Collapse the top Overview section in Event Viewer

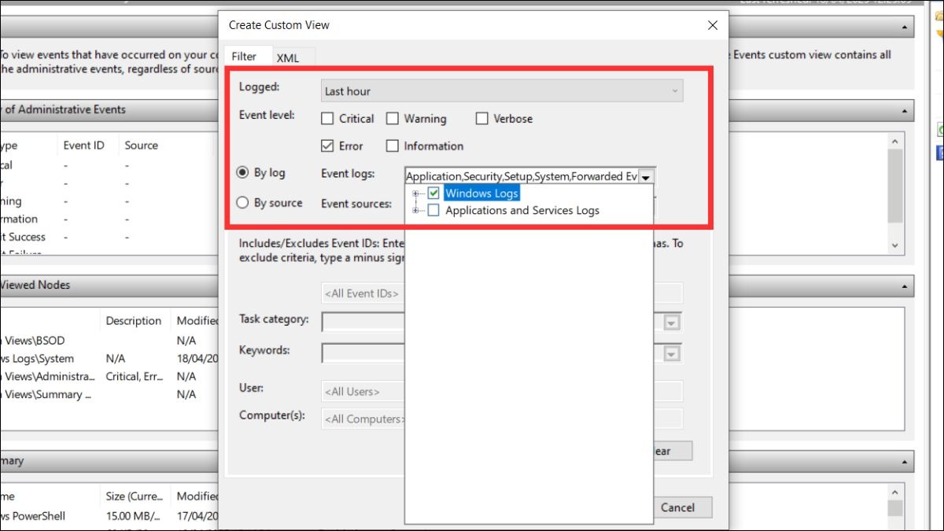click(x=905, y=28)
